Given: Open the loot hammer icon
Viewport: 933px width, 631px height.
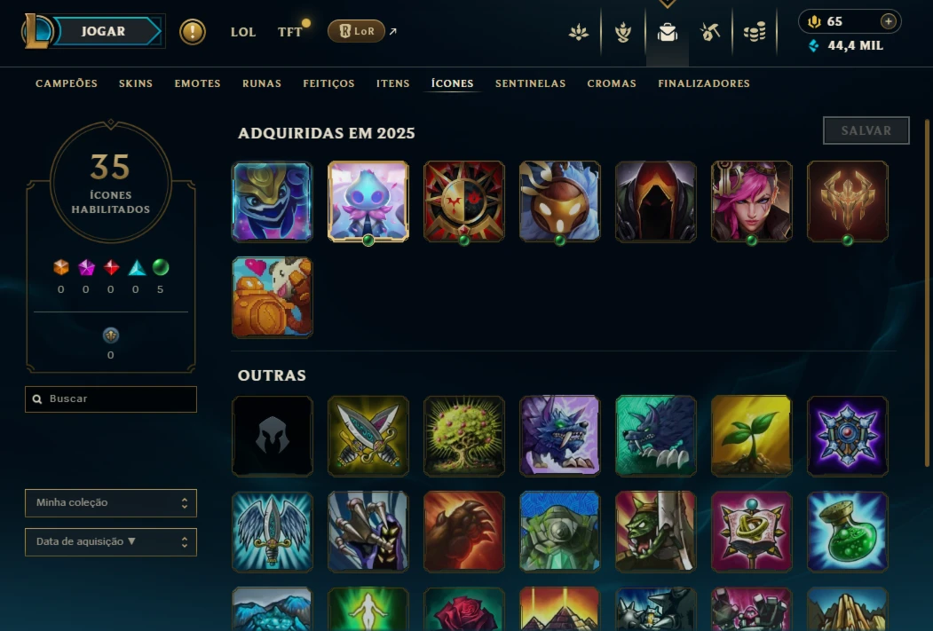Looking at the screenshot, I should tap(710, 32).
